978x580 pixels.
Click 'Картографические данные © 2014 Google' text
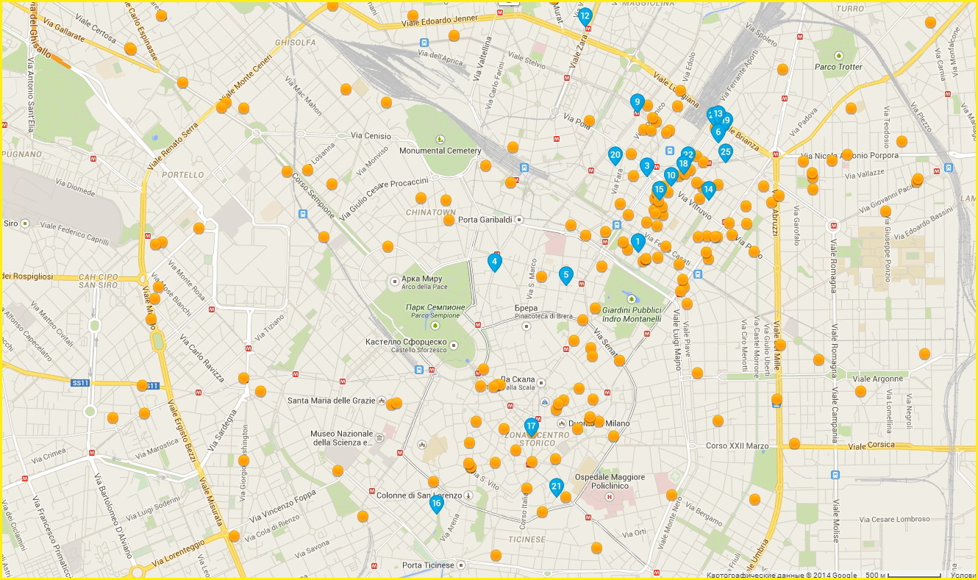(x=782, y=575)
